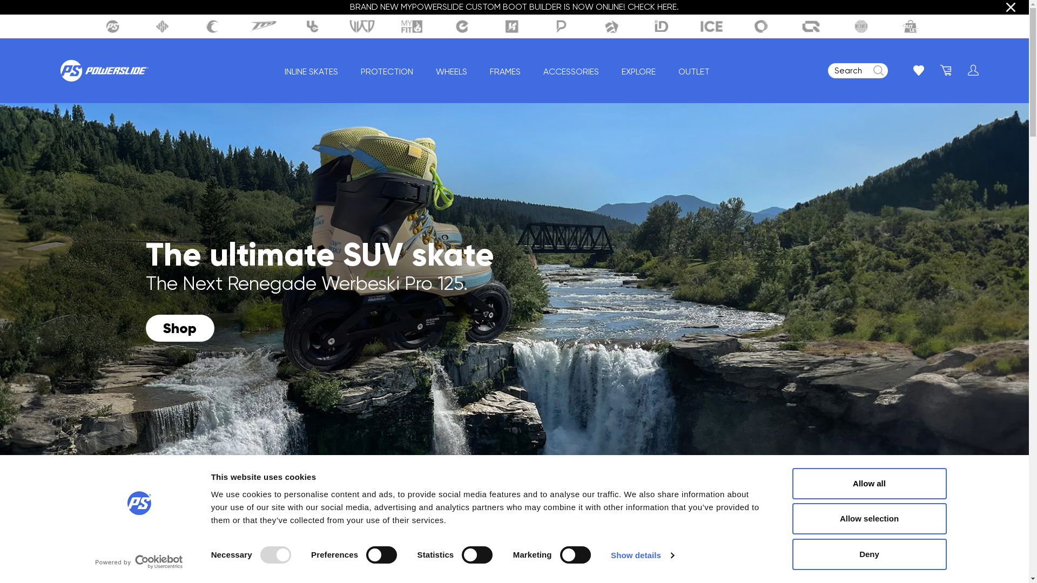This screenshot has width=1037, height=583.
Task: Click 'The Next Renegade Werbeski Pro 125.' text
Action: pos(306,283)
